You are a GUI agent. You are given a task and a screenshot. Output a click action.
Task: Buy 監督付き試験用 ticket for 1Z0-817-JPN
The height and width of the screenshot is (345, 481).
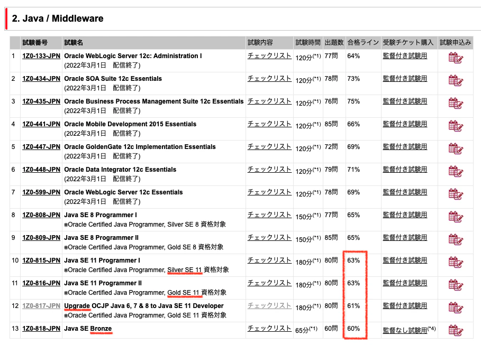click(x=405, y=305)
